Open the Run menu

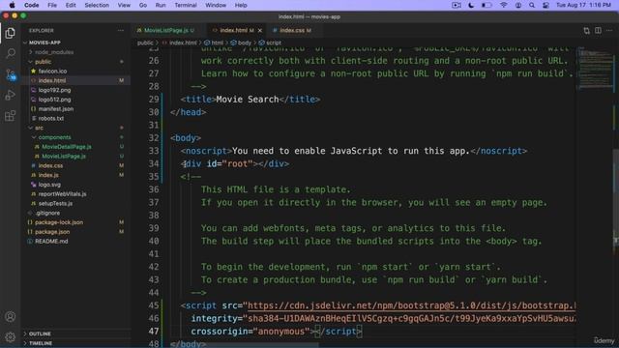(x=161, y=5)
